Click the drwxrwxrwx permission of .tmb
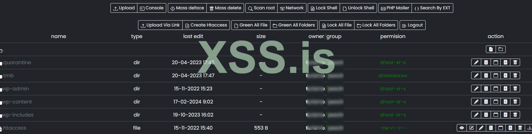 point(393,76)
